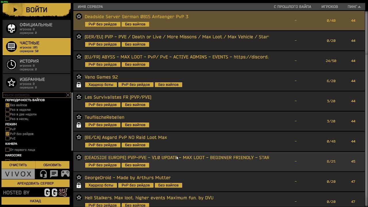Sort by ИМЯ СЕРВЕРА column header
Viewport: 368px width, 207px height.
pyautogui.click(x=90, y=7)
